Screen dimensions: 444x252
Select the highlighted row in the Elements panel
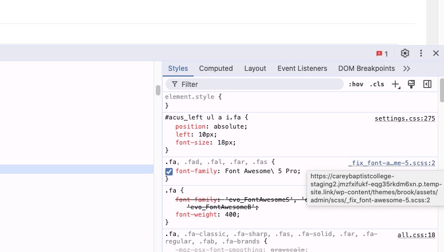[x=77, y=169]
